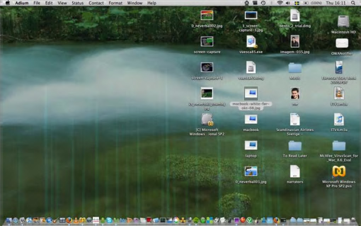Viewport: 361px width, 226px height.
Task: Open the Window menu
Action: pos(135,3)
